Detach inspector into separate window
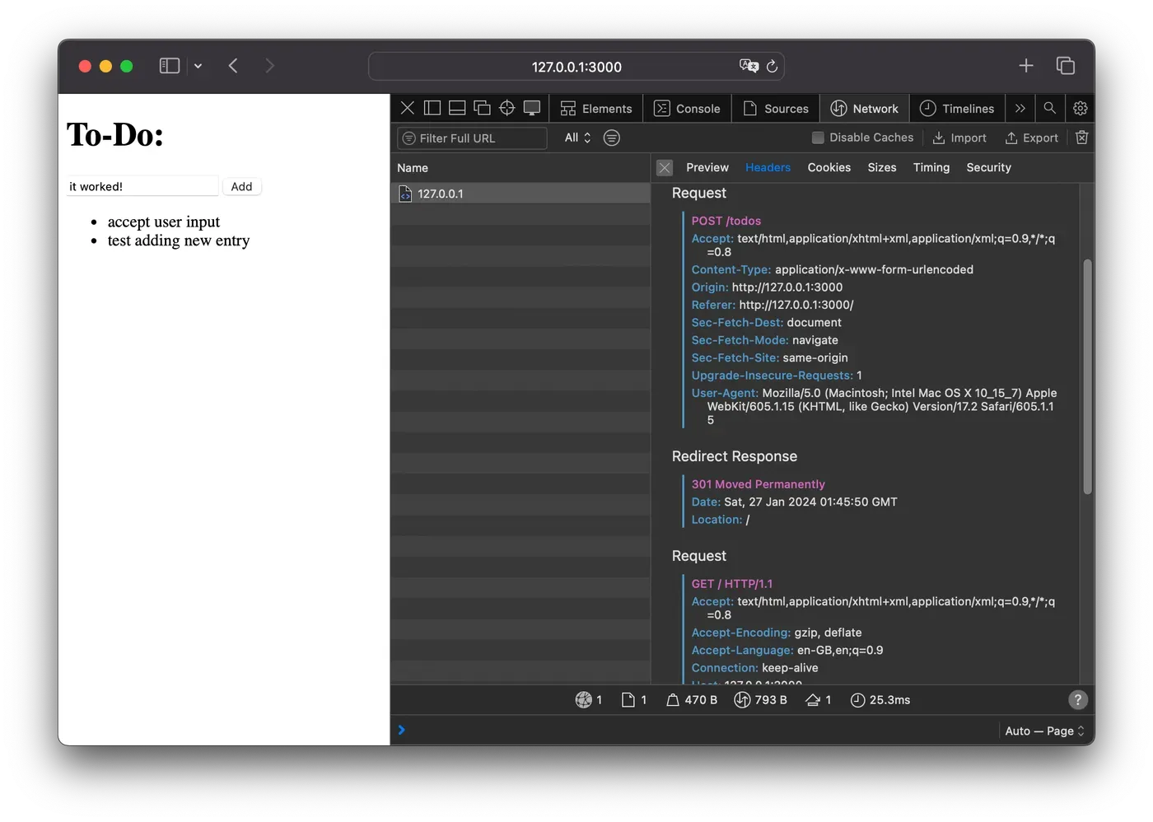The image size is (1153, 822). click(x=482, y=108)
